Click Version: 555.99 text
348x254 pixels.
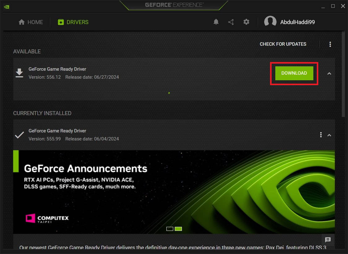click(x=45, y=139)
